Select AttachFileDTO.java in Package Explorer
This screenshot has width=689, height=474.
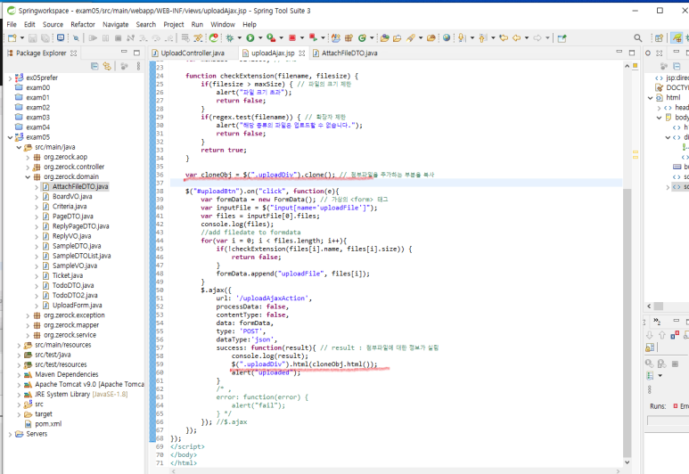(x=80, y=187)
